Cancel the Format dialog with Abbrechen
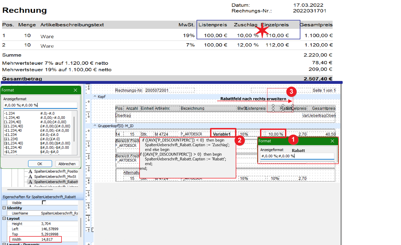401x245 pixels. [x=67, y=164]
